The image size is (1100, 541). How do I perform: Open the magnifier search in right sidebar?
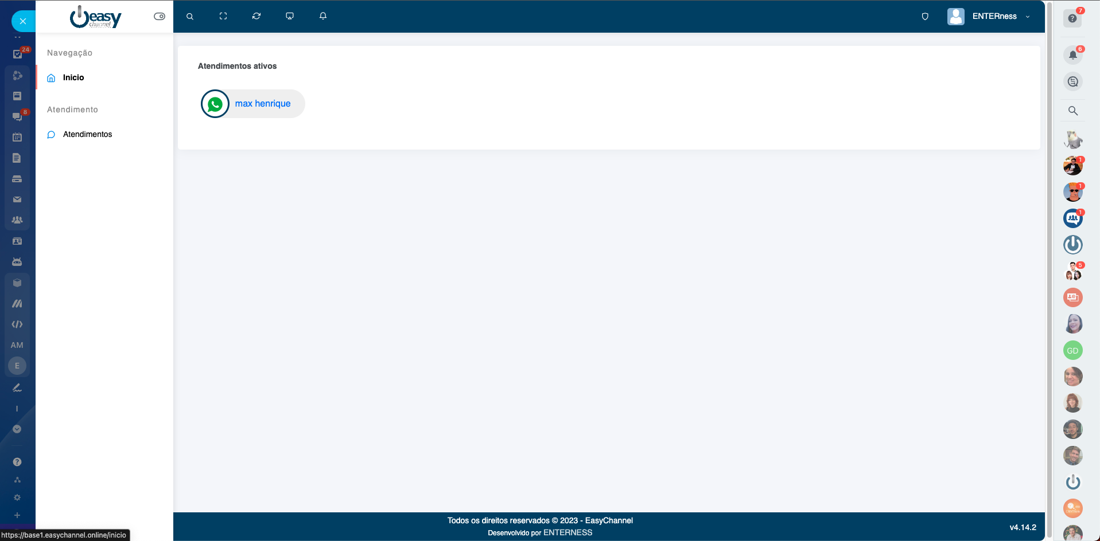pyautogui.click(x=1072, y=111)
